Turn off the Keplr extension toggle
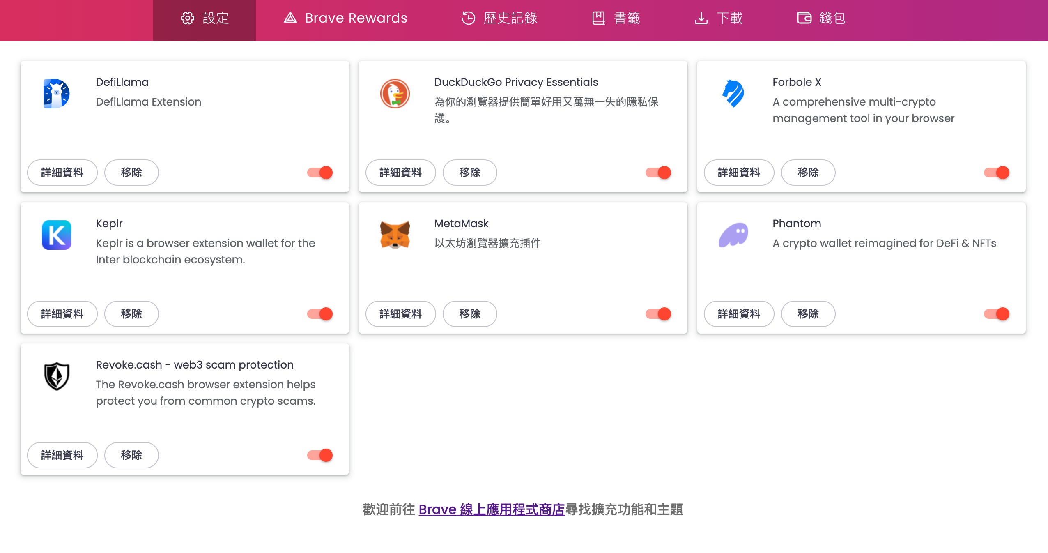 (x=319, y=313)
